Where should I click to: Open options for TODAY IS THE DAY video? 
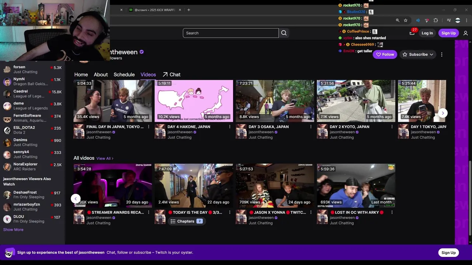230,212
